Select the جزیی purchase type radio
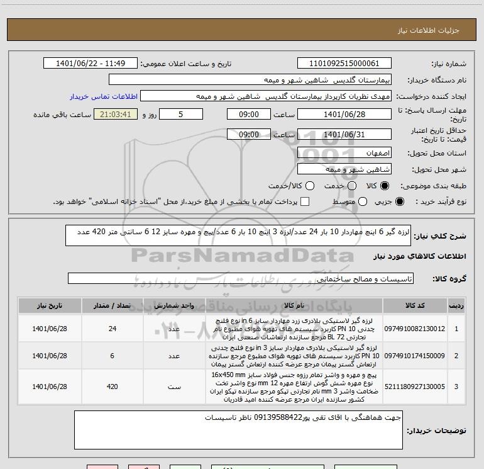484x469 pixels. (399, 201)
